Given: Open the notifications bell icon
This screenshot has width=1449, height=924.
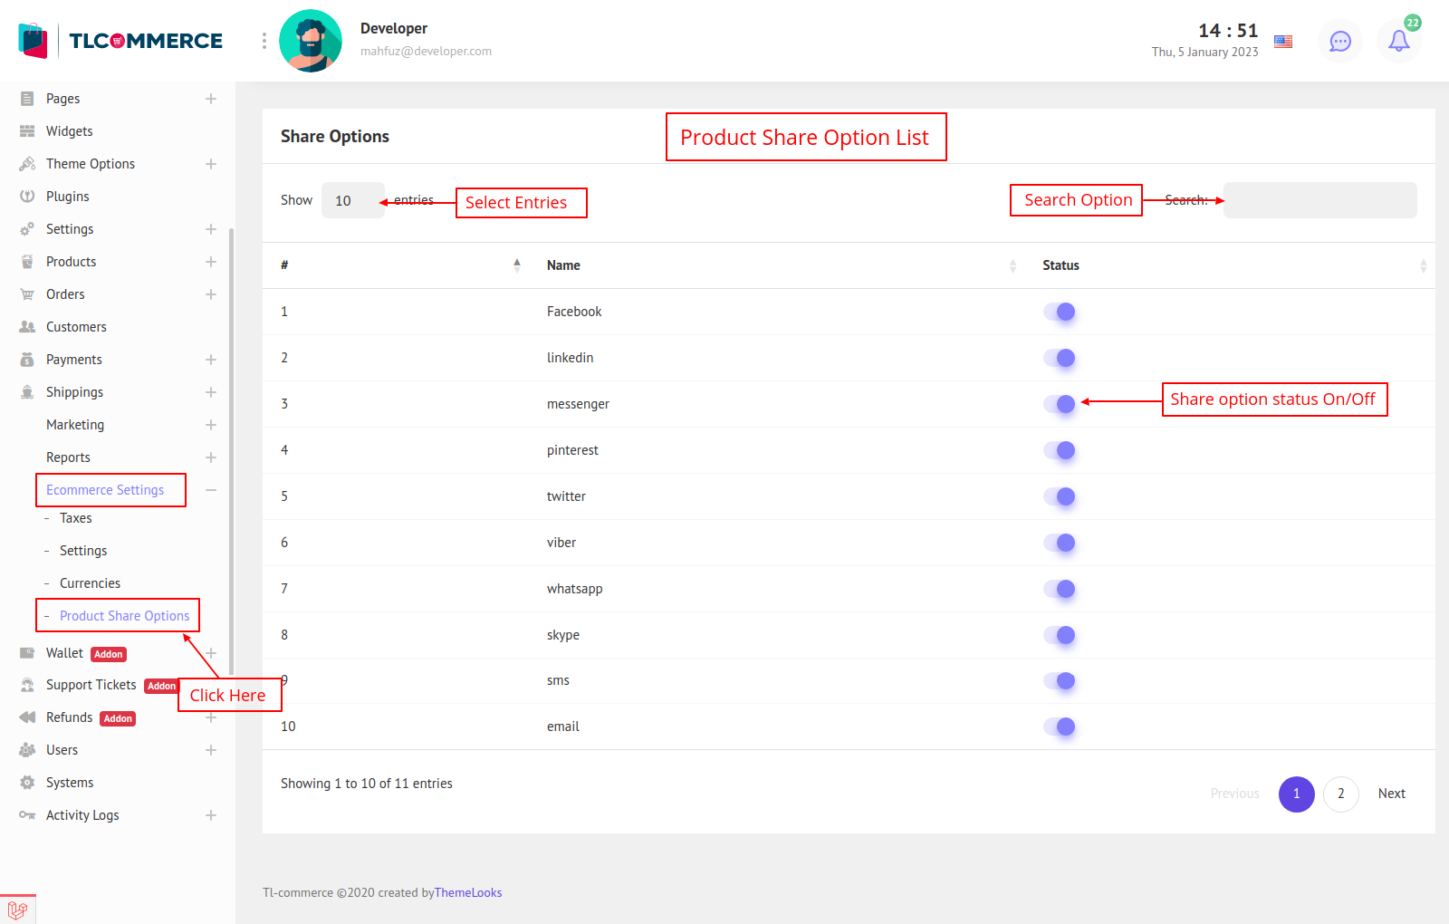Looking at the screenshot, I should click(x=1398, y=41).
